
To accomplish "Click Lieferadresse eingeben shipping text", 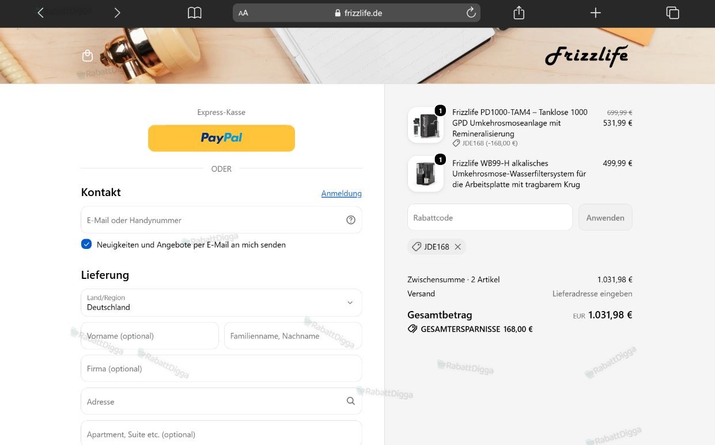I will [592, 293].
